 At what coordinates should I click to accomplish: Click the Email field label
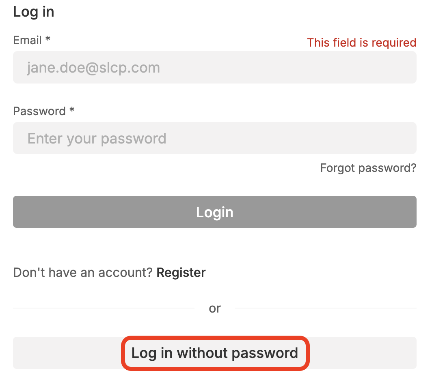click(27, 40)
